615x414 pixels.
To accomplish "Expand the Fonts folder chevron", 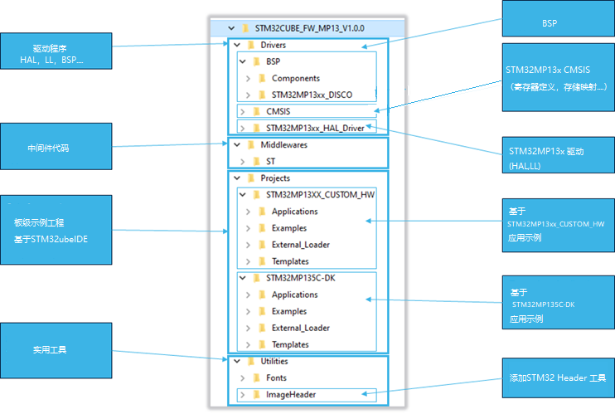I will coord(242,377).
